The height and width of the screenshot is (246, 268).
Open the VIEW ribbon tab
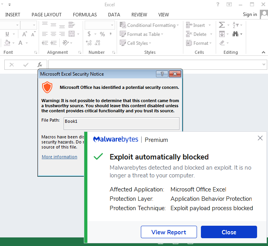pyautogui.click(x=163, y=15)
